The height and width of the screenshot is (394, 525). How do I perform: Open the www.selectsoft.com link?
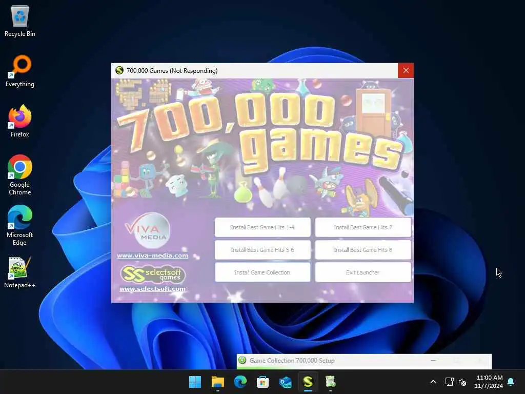152,288
